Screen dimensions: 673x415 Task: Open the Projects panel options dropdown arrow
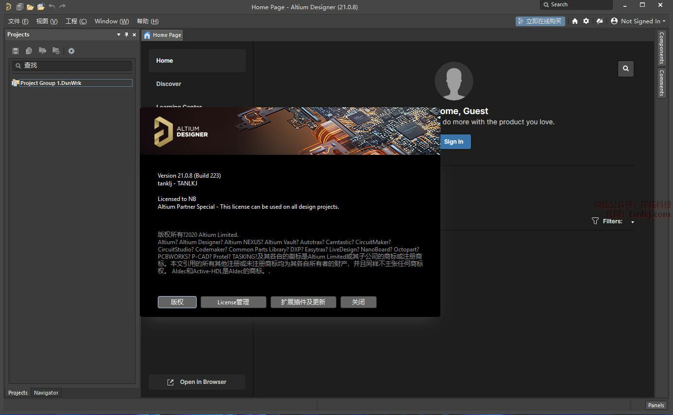point(118,34)
